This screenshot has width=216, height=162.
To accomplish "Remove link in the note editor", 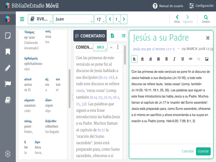I will point(198,59).
